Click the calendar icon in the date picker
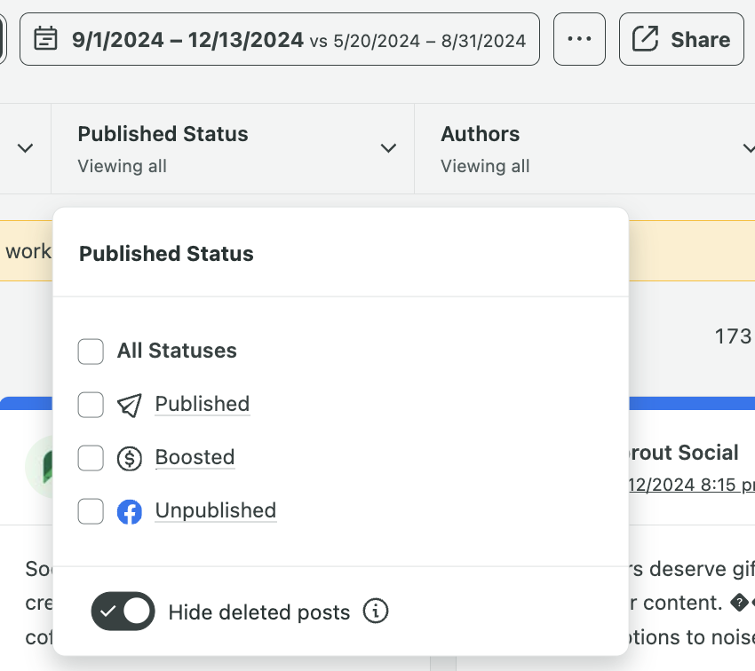This screenshot has width=755, height=671. coord(46,39)
